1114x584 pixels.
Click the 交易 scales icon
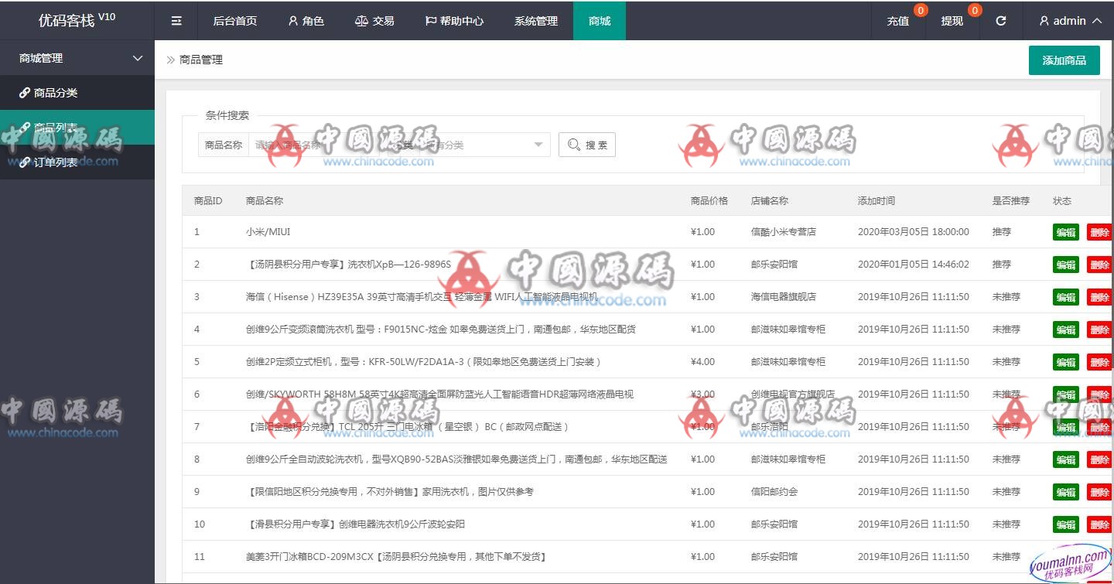click(361, 21)
